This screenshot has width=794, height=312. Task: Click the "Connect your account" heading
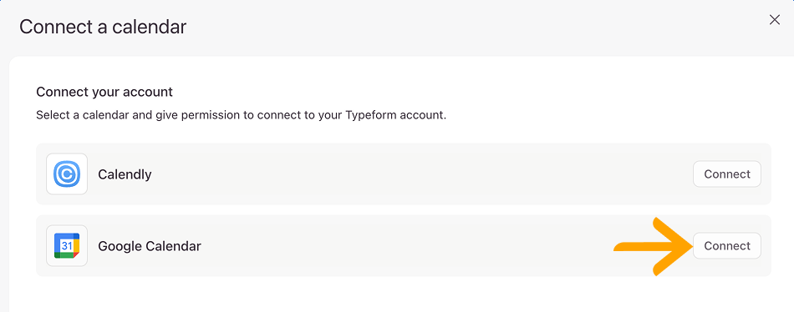[x=104, y=92]
